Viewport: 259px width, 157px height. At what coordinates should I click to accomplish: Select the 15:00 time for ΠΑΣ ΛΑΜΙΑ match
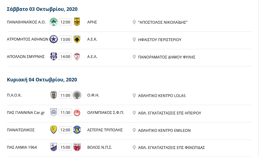pos(65,147)
